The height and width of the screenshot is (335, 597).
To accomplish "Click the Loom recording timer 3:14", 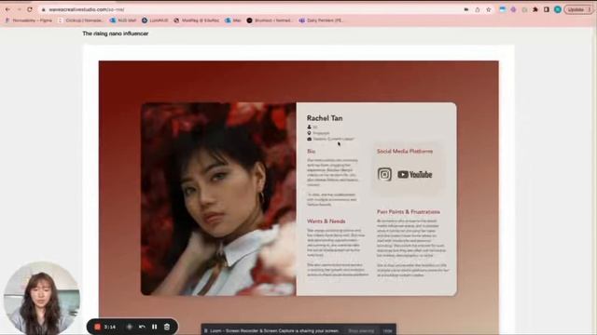I will [110, 327].
